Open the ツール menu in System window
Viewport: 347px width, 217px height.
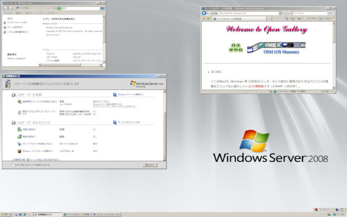(40, 13)
